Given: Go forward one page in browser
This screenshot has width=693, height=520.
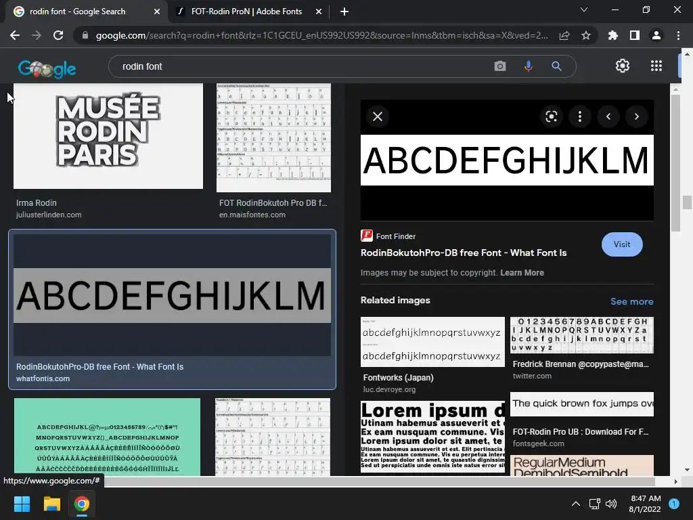Looking at the screenshot, I should coord(37,35).
